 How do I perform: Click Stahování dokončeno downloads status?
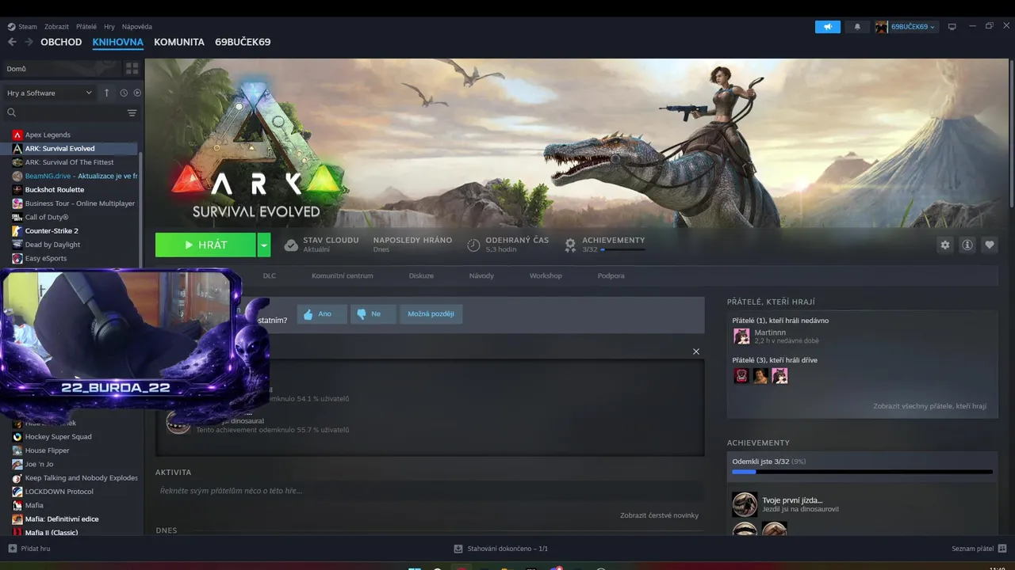click(500, 549)
